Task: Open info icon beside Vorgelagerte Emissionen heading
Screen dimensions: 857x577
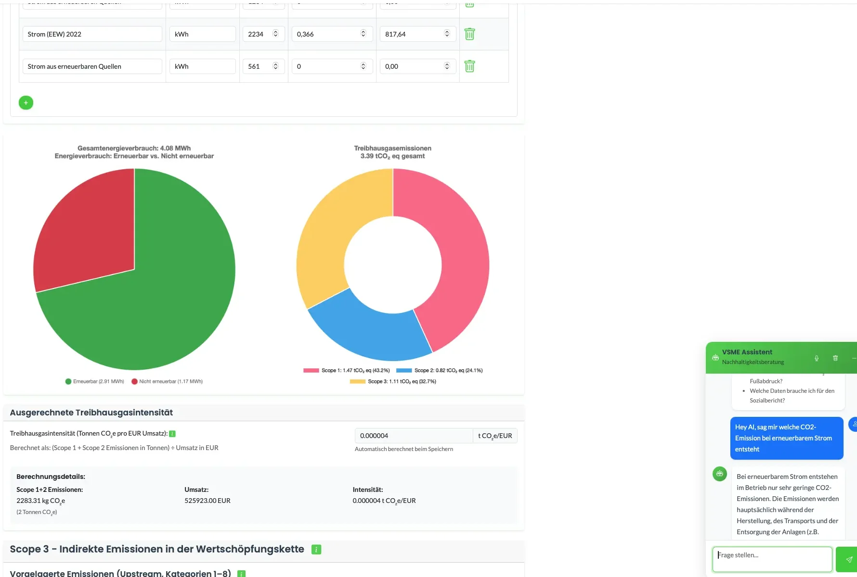Action: point(242,574)
